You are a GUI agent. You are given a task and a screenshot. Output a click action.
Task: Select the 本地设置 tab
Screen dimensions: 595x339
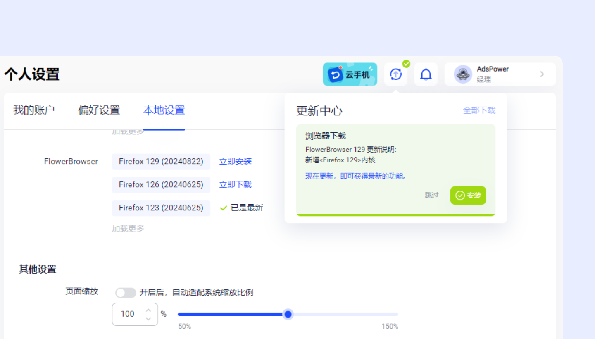pyautogui.click(x=164, y=110)
